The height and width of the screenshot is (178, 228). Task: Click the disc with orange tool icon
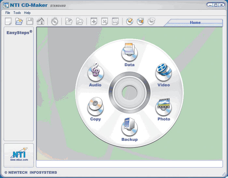pos(140,22)
